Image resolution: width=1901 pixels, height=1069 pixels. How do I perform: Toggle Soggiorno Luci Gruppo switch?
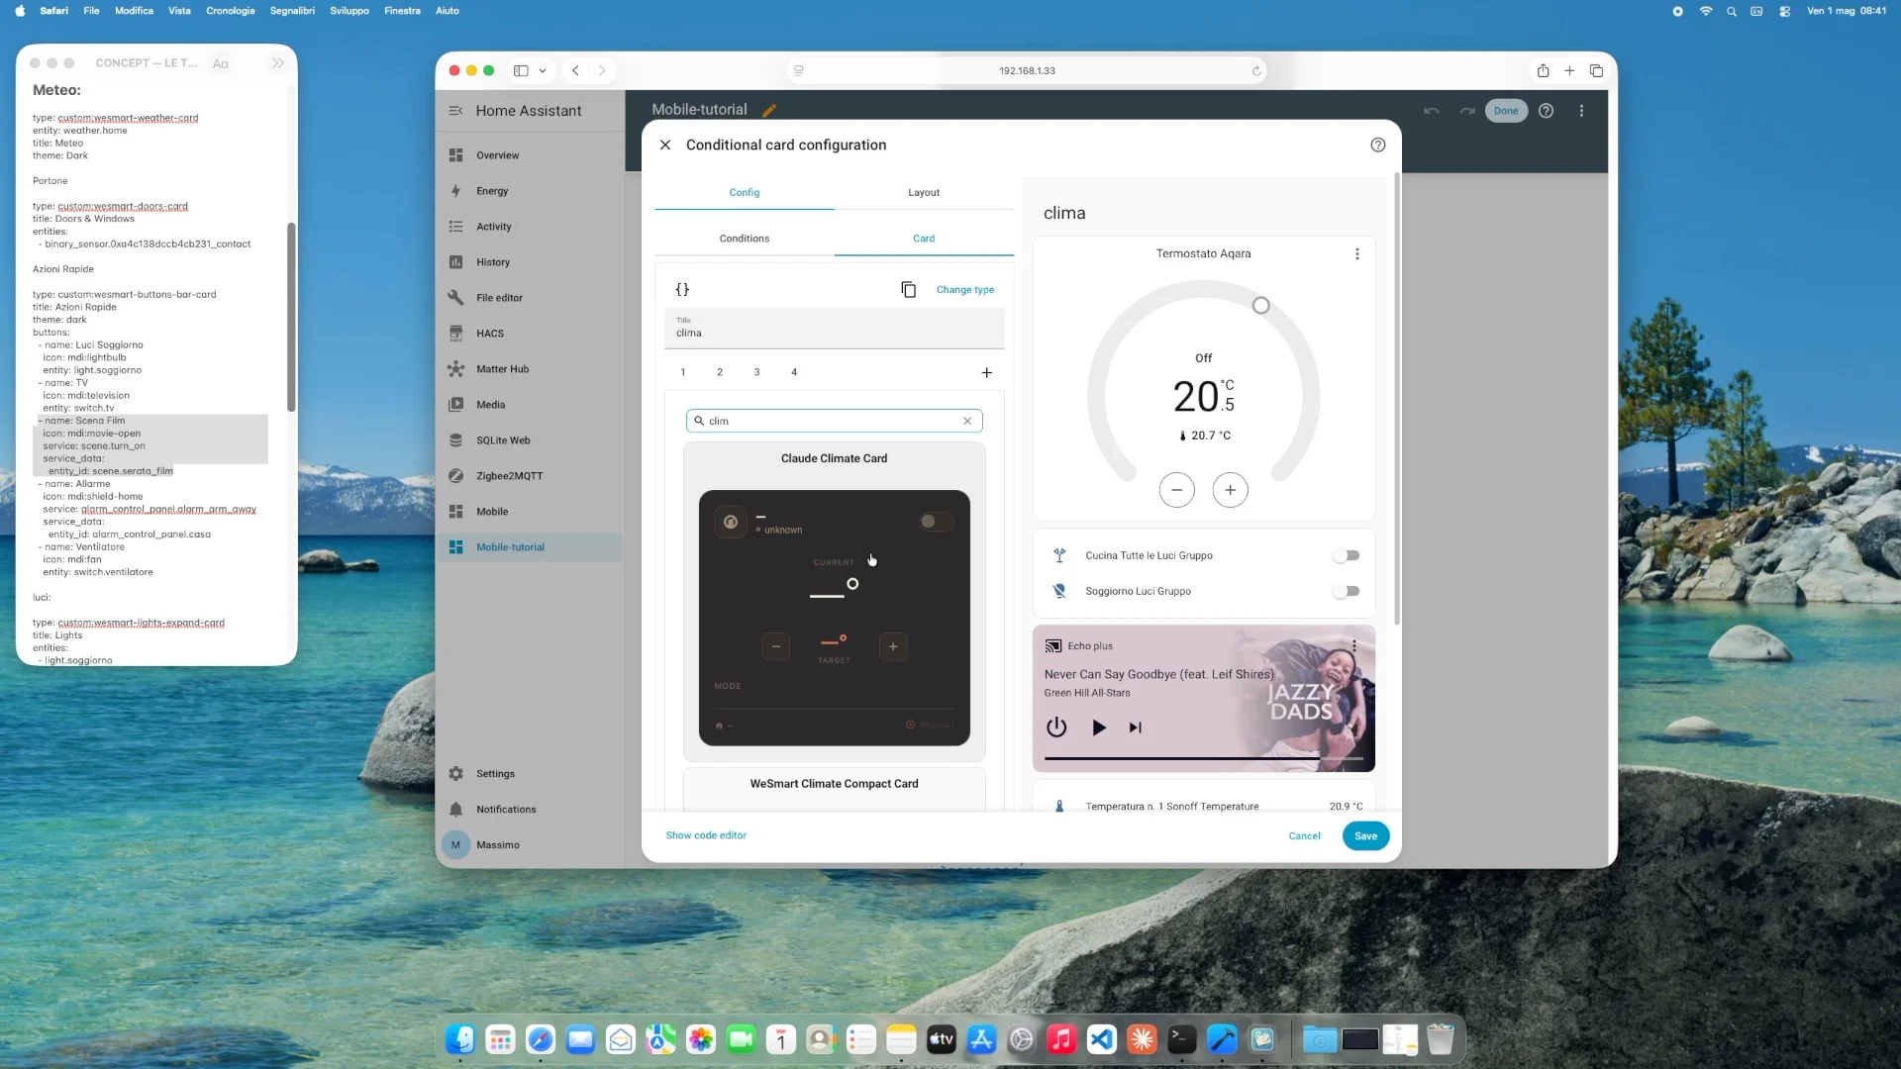(x=1347, y=592)
